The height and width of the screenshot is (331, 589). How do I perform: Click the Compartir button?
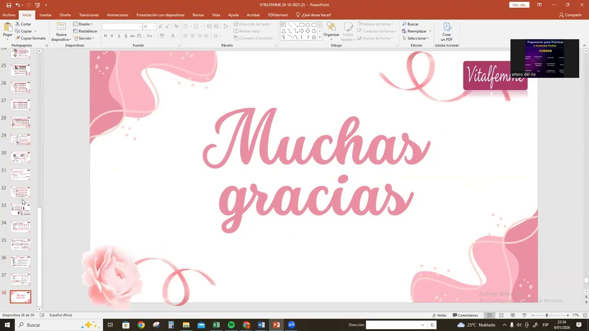click(570, 15)
